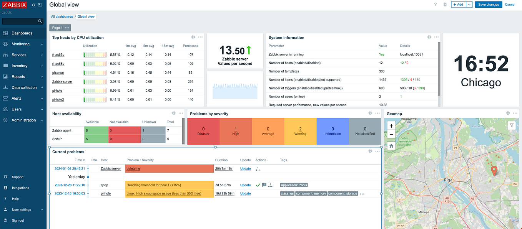Image resolution: width=522 pixels, height=229 pixels.
Task: Open System information widget three-dot menu
Action: [436, 37]
